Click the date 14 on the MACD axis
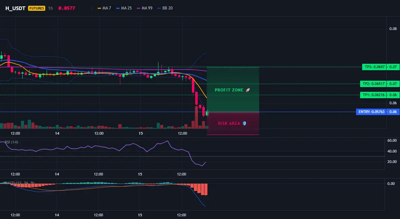The width and height of the screenshot is (400, 219). [x=57, y=215]
